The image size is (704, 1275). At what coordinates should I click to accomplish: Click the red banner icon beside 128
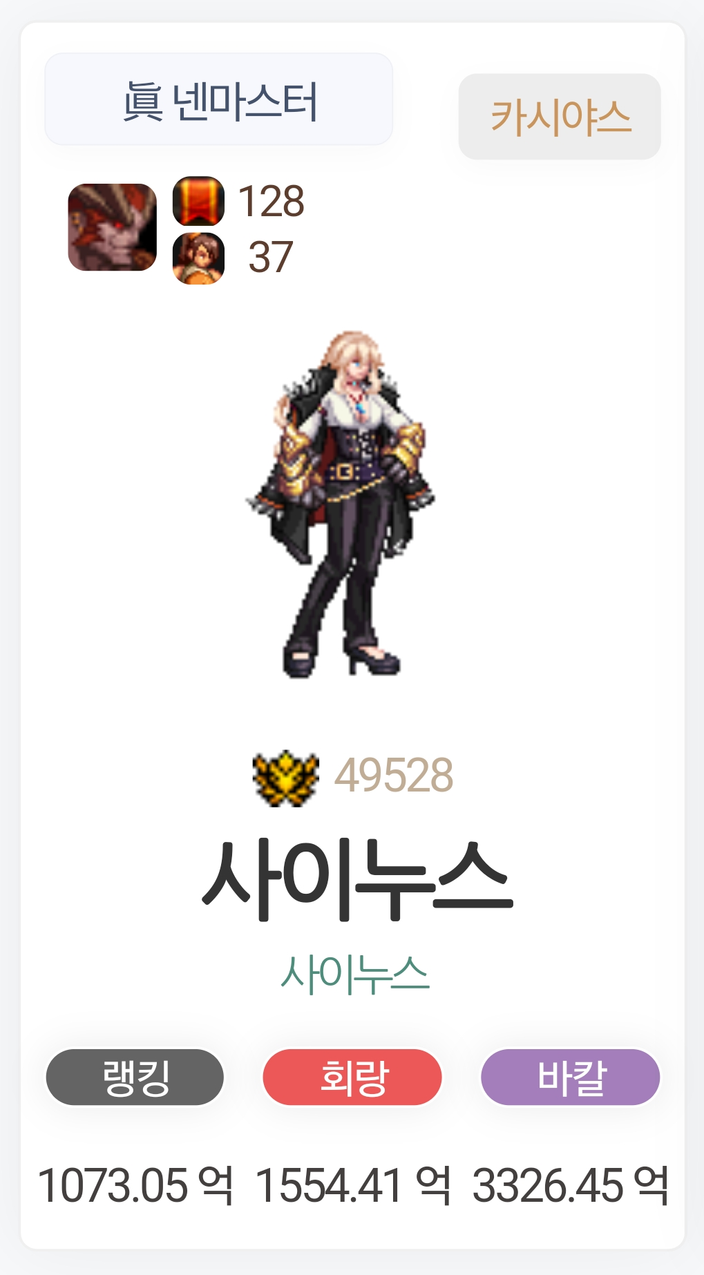(x=198, y=201)
